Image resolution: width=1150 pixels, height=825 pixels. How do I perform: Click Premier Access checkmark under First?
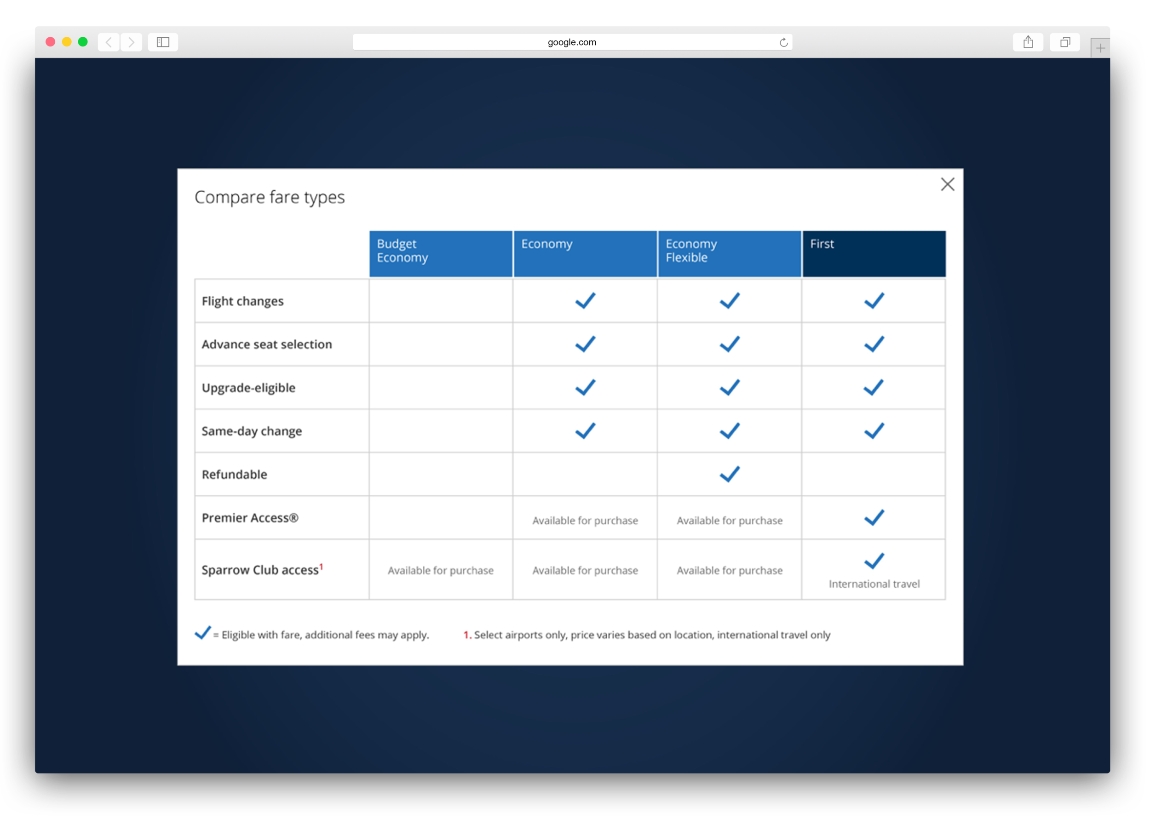coord(874,517)
